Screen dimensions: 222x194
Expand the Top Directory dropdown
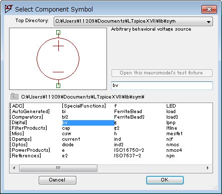click(208, 22)
